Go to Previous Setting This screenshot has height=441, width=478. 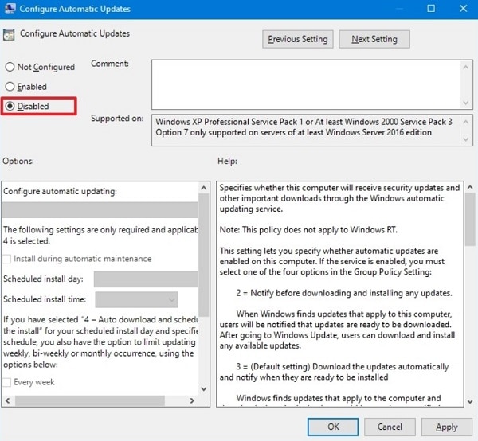coord(297,39)
